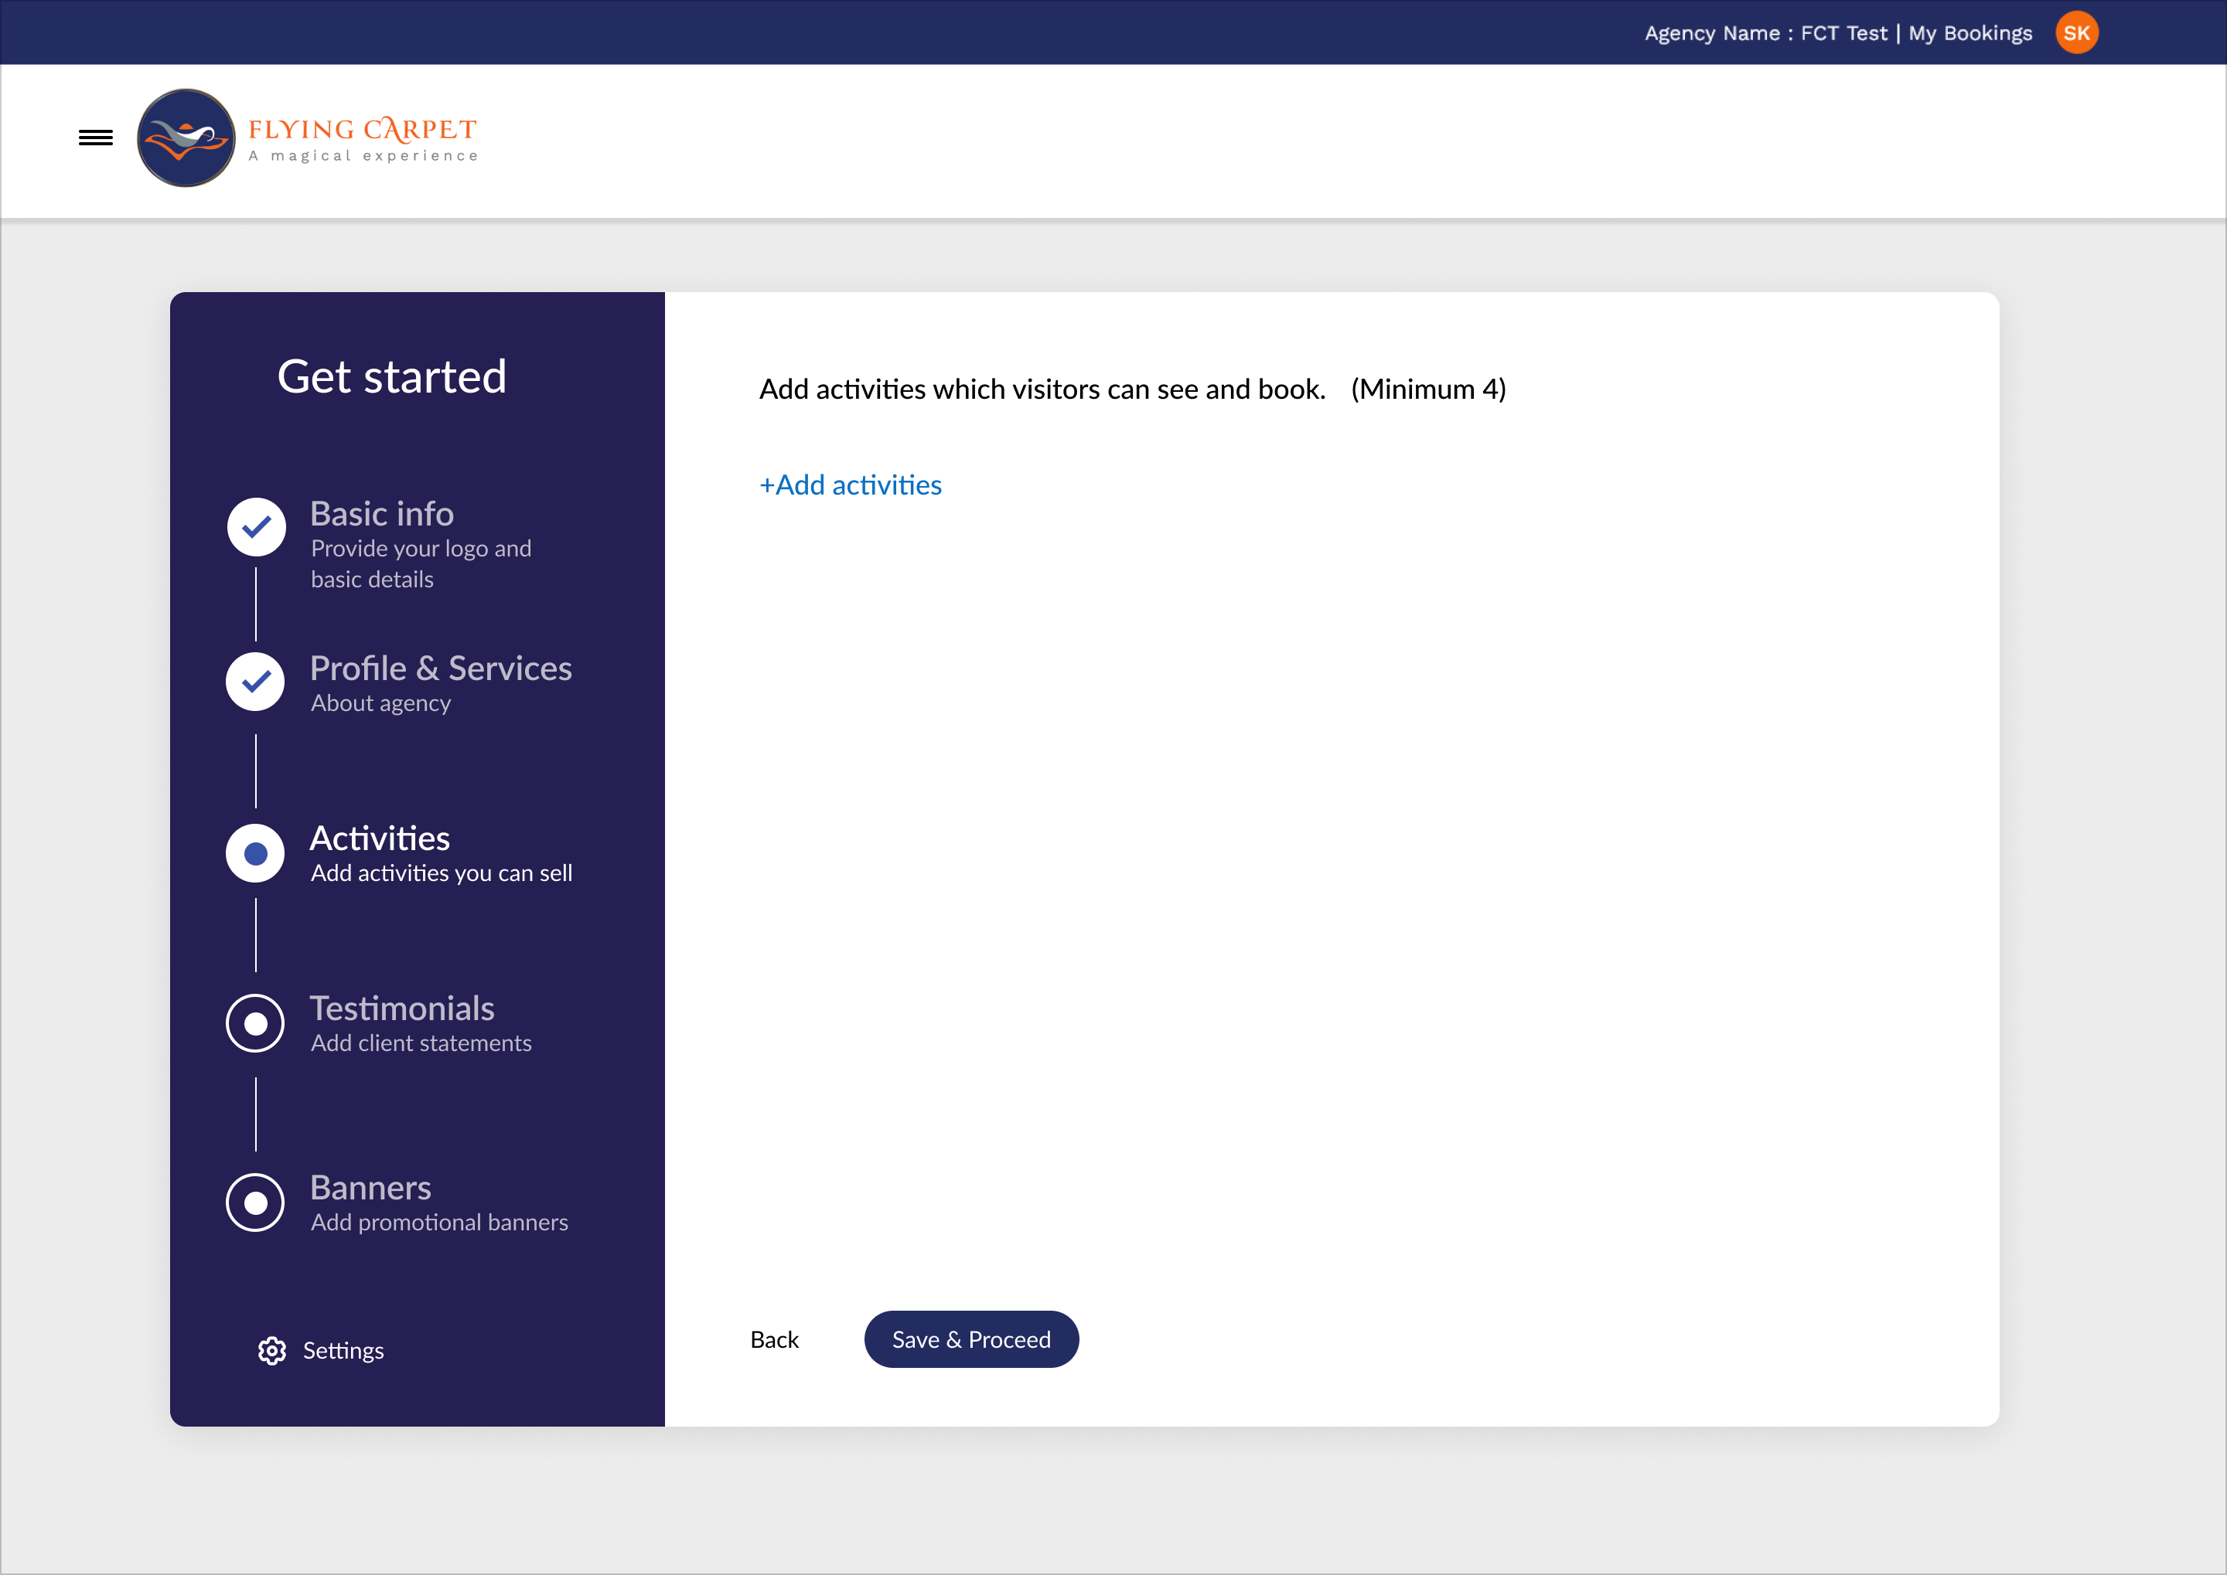This screenshot has width=2227, height=1575.
Task: Click the Settings gear icon
Action: coord(271,1350)
